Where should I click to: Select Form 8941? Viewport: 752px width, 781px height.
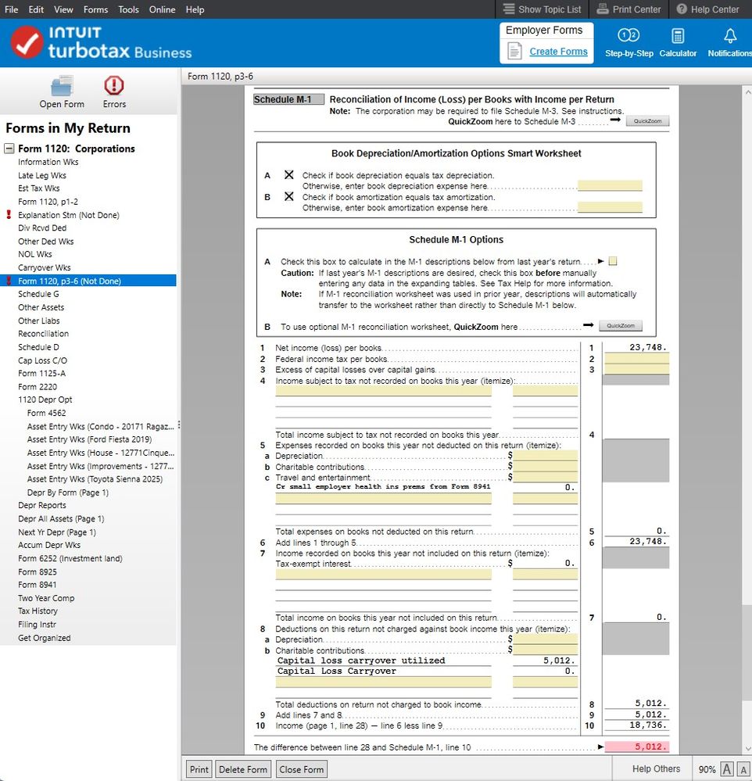pos(38,585)
